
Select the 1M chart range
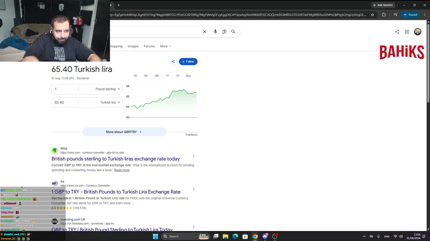point(157,76)
